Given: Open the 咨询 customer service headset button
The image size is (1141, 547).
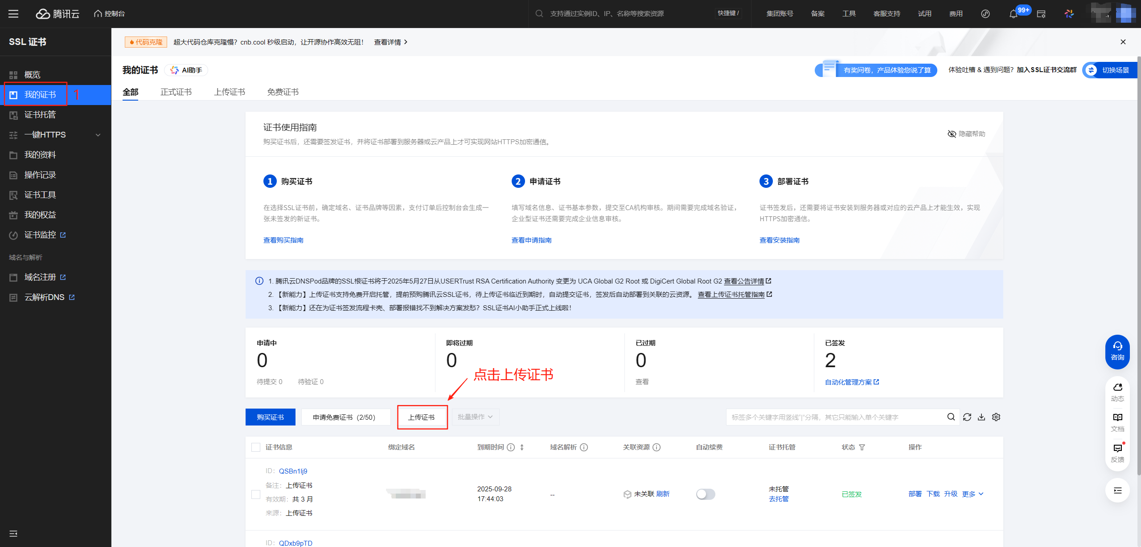Looking at the screenshot, I should [1117, 351].
